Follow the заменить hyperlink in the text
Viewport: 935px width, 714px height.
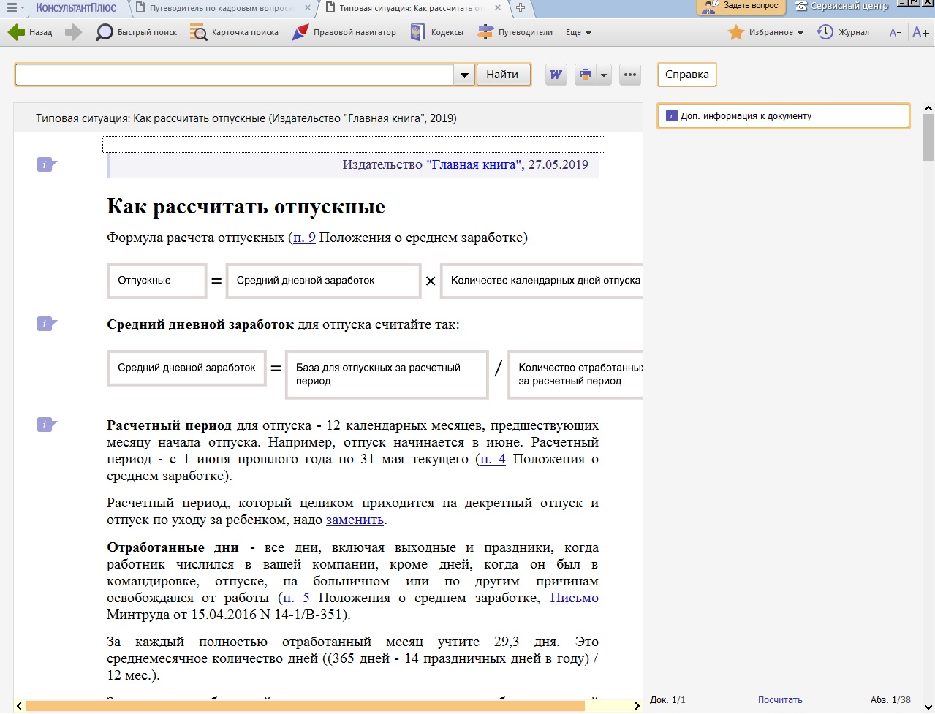coord(355,520)
